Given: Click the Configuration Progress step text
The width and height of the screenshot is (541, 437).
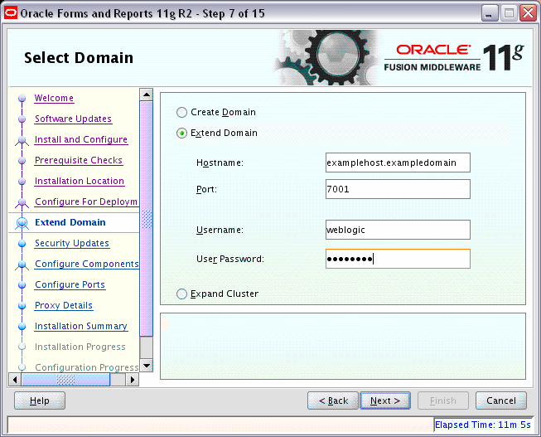Looking at the screenshot, I should coord(87,367).
